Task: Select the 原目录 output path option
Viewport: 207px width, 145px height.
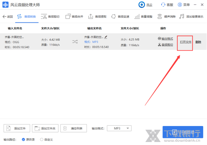Action: point(28,139)
